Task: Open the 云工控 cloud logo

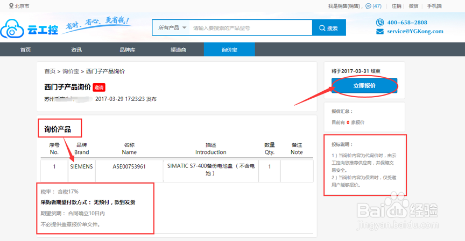Action: 29,29
